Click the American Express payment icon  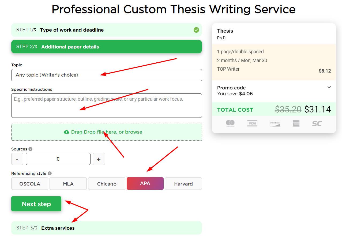pos(296,123)
